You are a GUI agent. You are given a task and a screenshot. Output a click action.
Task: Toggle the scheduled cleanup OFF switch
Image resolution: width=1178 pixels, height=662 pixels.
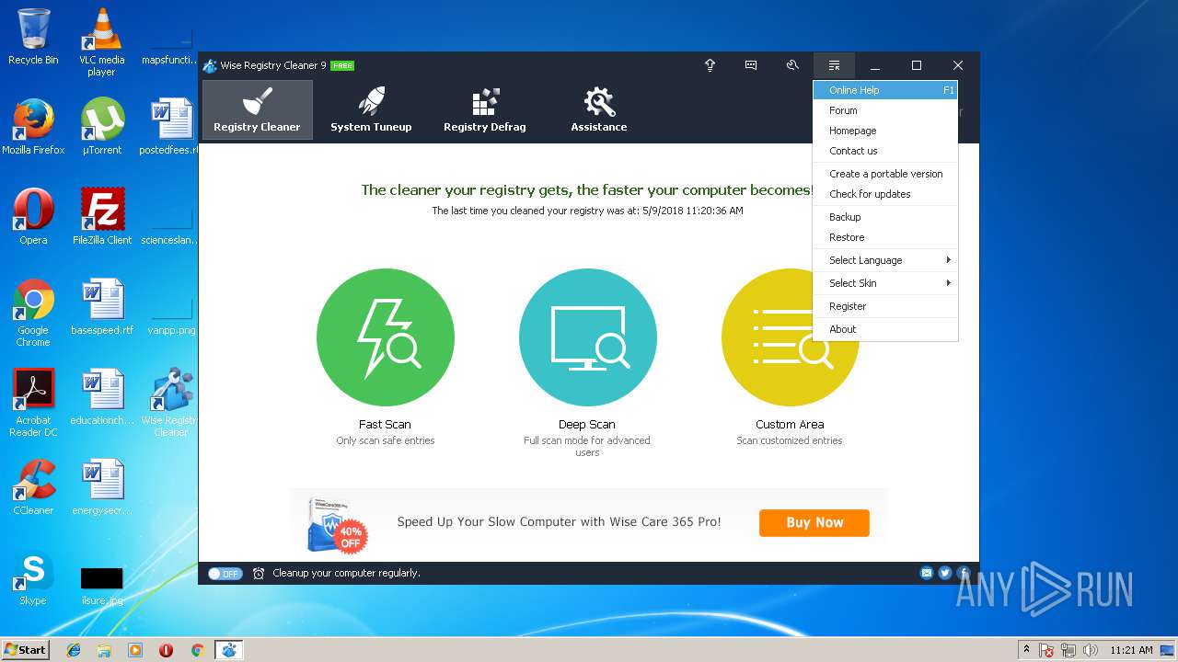(x=225, y=574)
